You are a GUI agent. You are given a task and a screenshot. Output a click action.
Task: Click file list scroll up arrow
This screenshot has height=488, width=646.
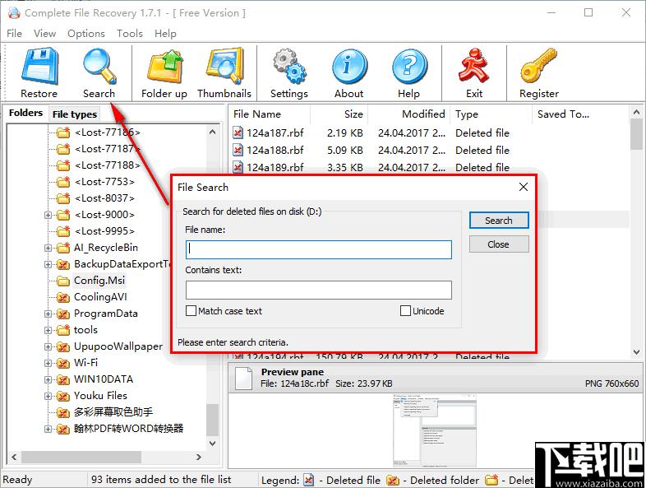[x=636, y=112]
